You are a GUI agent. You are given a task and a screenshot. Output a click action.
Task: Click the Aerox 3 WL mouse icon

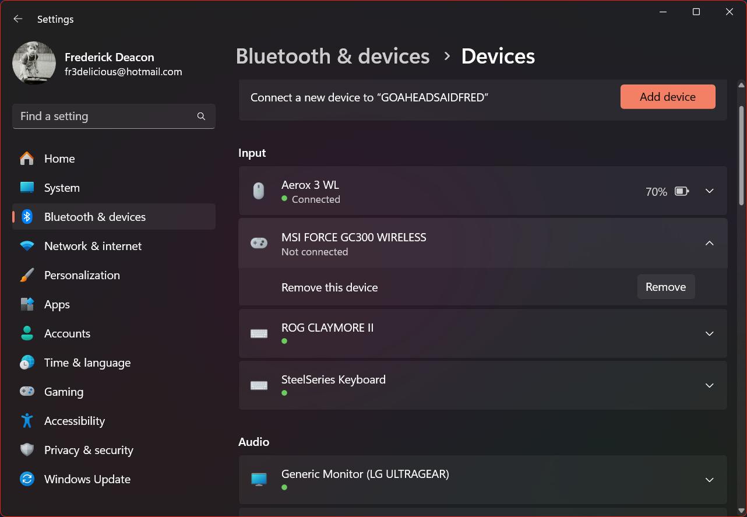(259, 191)
